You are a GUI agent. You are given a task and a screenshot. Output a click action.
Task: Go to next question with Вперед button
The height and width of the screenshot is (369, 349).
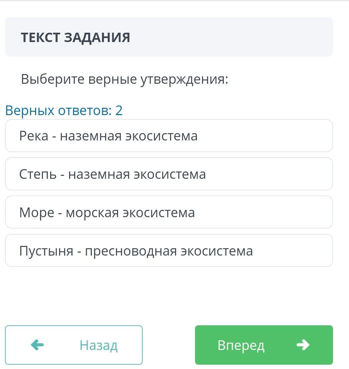pyautogui.click(x=264, y=345)
